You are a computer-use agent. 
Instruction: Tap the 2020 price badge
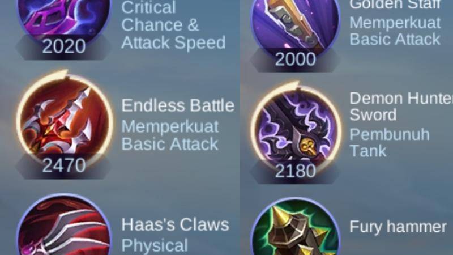point(63,46)
